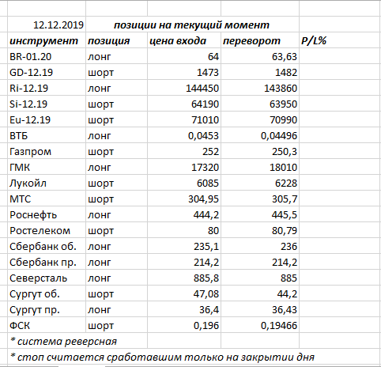Select the 'переворот' header cell
This screenshot has width=381, height=367.
[260, 40]
